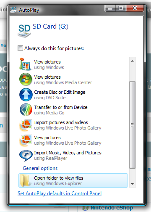Open folder to view files
This screenshot has height=212, width=151.
(x=73, y=180)
